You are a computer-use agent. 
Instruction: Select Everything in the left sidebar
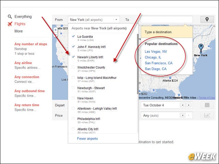point(23,17)
